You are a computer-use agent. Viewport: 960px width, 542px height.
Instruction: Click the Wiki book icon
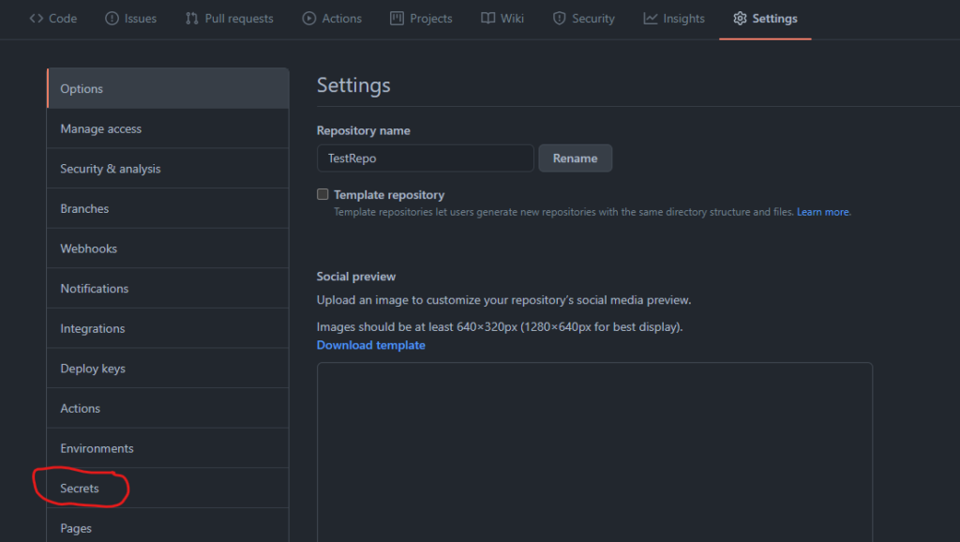487,19
